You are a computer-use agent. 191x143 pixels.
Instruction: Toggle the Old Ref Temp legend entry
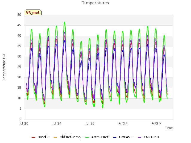(x=67, y=137)
